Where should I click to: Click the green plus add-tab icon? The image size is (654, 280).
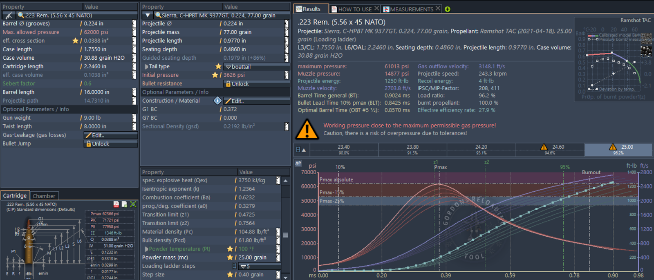click(448, 9)
